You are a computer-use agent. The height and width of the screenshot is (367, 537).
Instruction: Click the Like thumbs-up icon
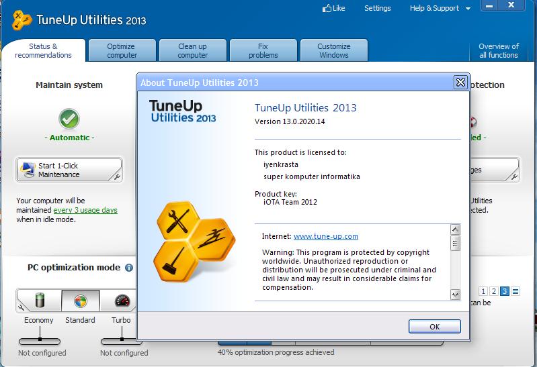point(327,8)
